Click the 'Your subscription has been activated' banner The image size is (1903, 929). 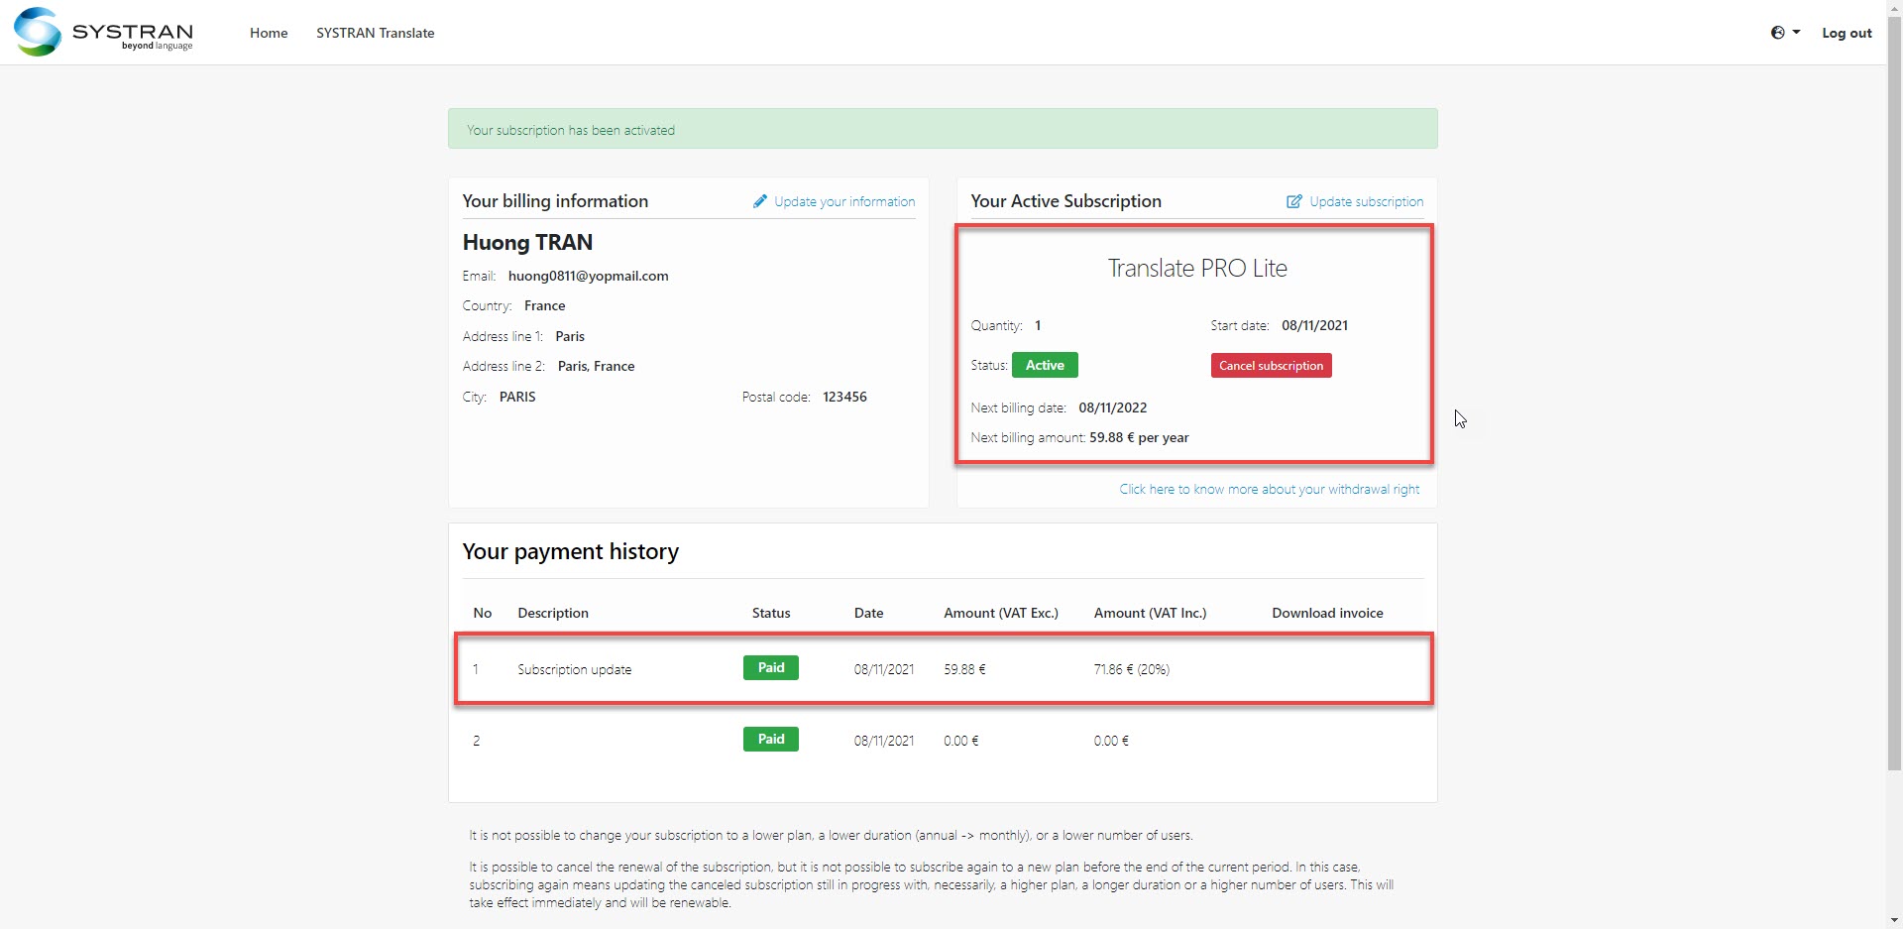[943, 129]
